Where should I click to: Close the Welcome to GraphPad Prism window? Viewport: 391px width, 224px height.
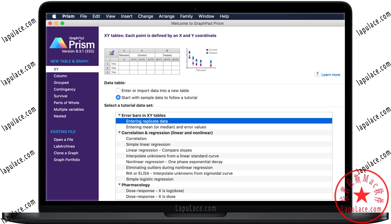tap(50, 23)
